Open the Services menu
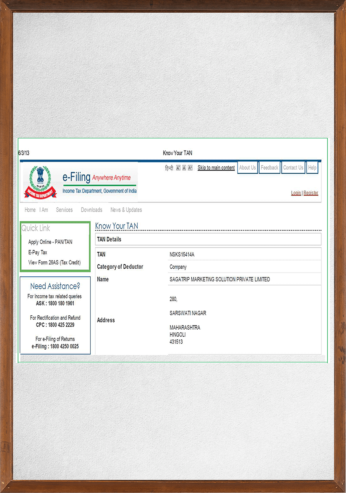This screenshot has width=346, height=493. click(x=64, y=210)
